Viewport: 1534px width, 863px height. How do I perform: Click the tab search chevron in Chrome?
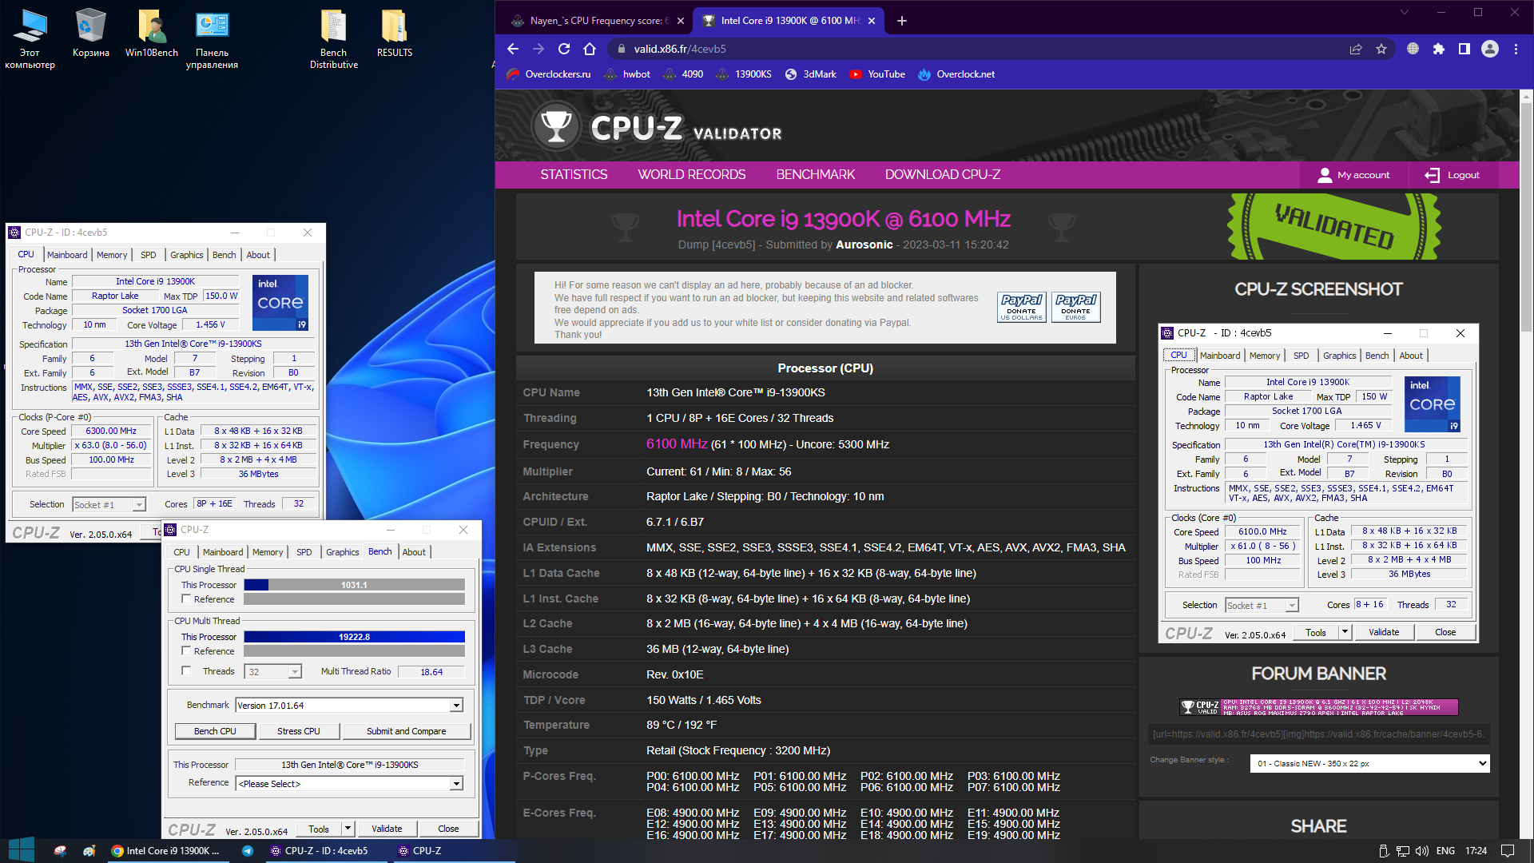[x=1405, y=12]
